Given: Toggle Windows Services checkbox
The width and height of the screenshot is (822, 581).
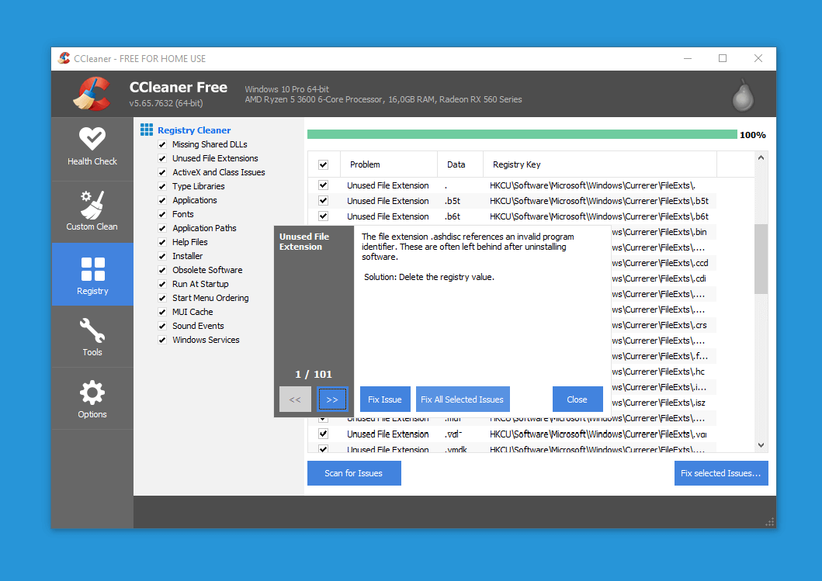Looking at the screenshot, I should (162, 340).
